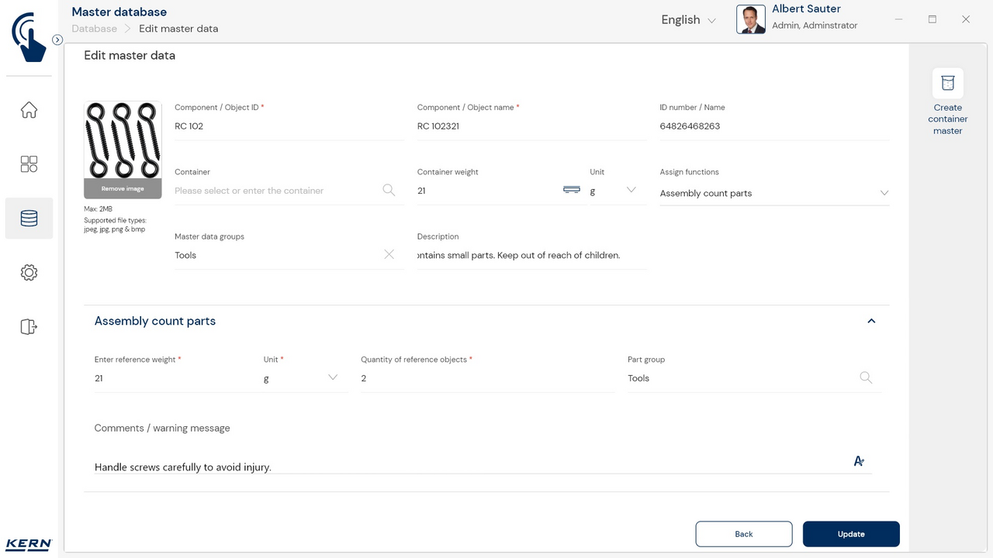Click the Create container master icon
The height and width of the screenshot is (558, 993).
[x=947, y=84]
